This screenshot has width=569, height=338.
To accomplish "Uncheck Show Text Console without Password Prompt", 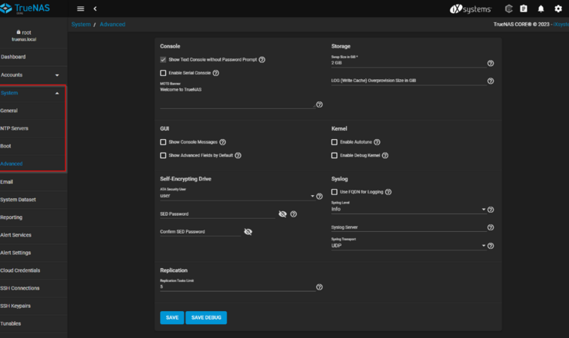I will [x=163, y=59].
